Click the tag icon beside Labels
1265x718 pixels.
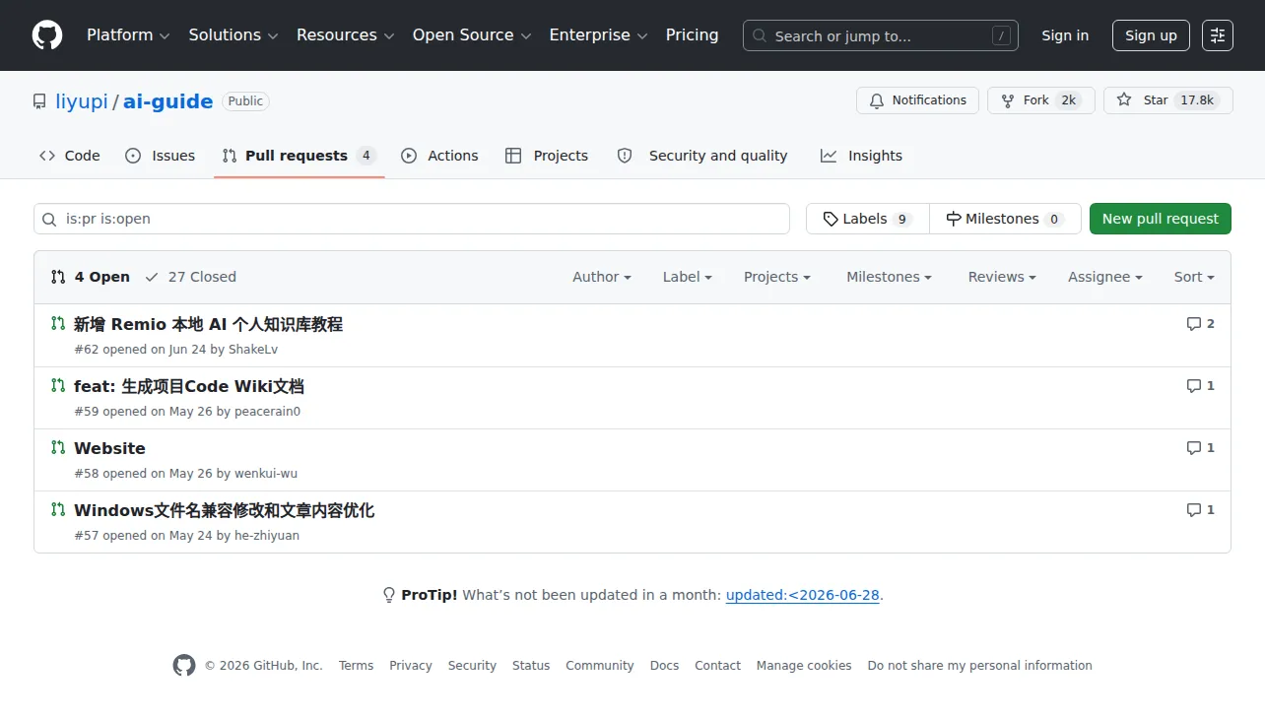(831, 219)
